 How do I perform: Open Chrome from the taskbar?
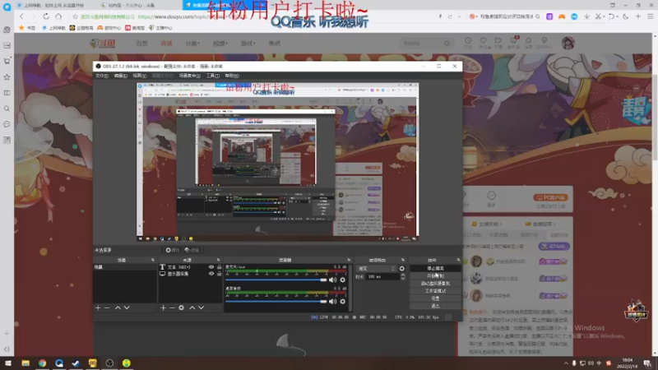pyautogui.click(x=43, y=363)
